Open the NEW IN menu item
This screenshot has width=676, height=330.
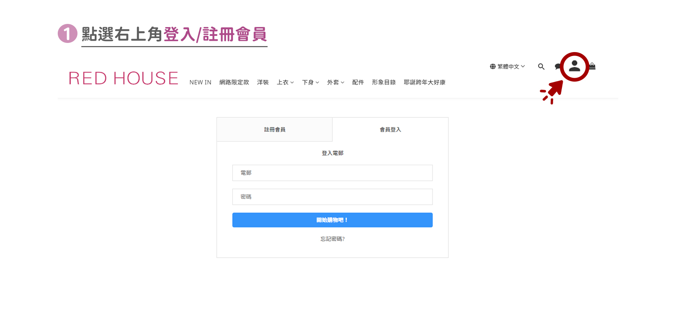[200, 82]
